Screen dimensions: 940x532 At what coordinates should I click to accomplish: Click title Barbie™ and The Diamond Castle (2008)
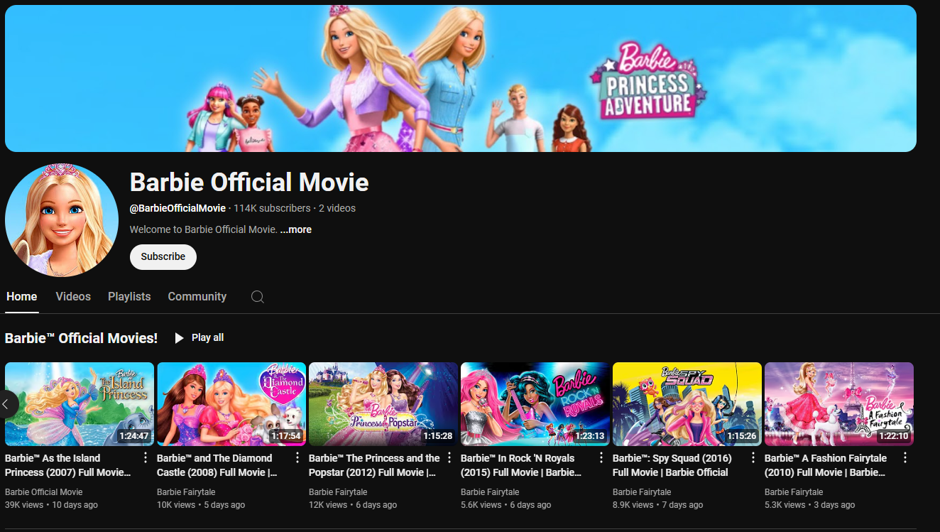(217, 465)
